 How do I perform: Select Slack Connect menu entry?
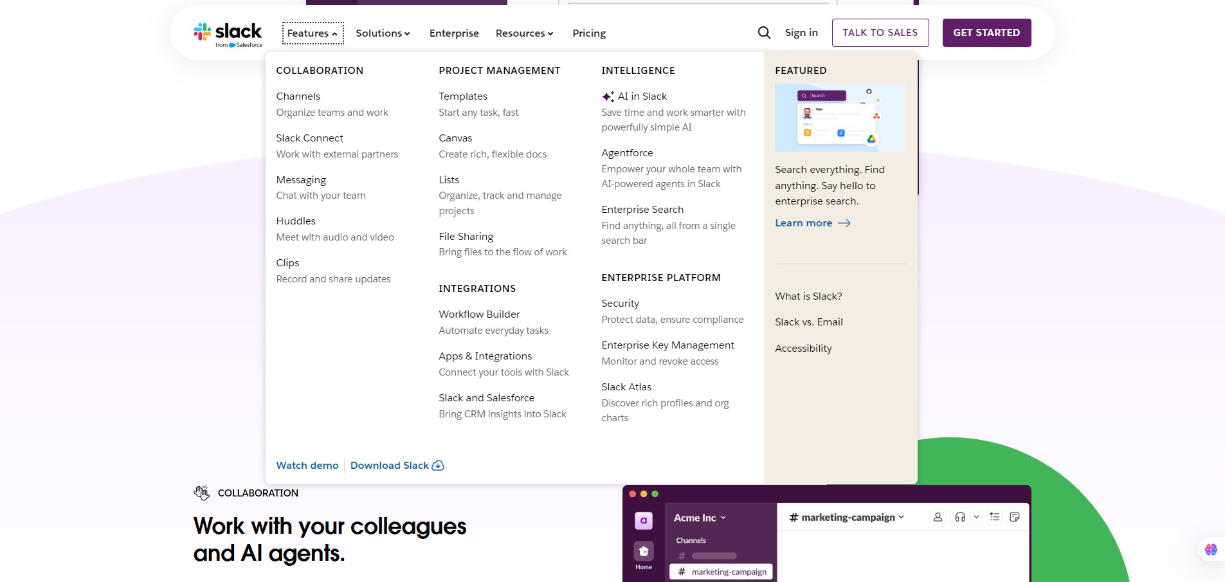tap(309, 138)
